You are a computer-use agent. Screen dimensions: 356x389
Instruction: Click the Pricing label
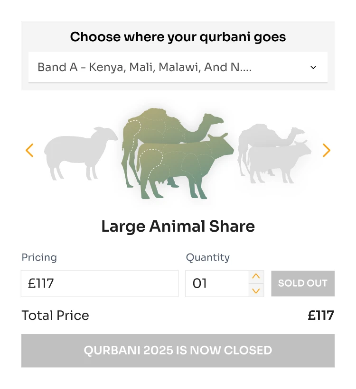39,257
